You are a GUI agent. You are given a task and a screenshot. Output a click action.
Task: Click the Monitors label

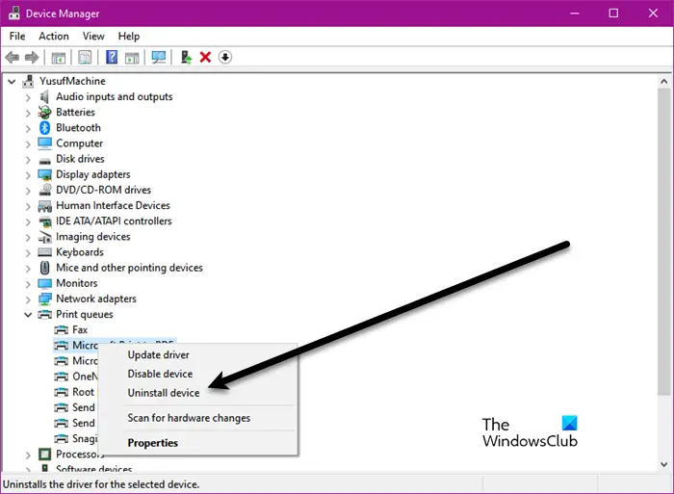point(76,283)
